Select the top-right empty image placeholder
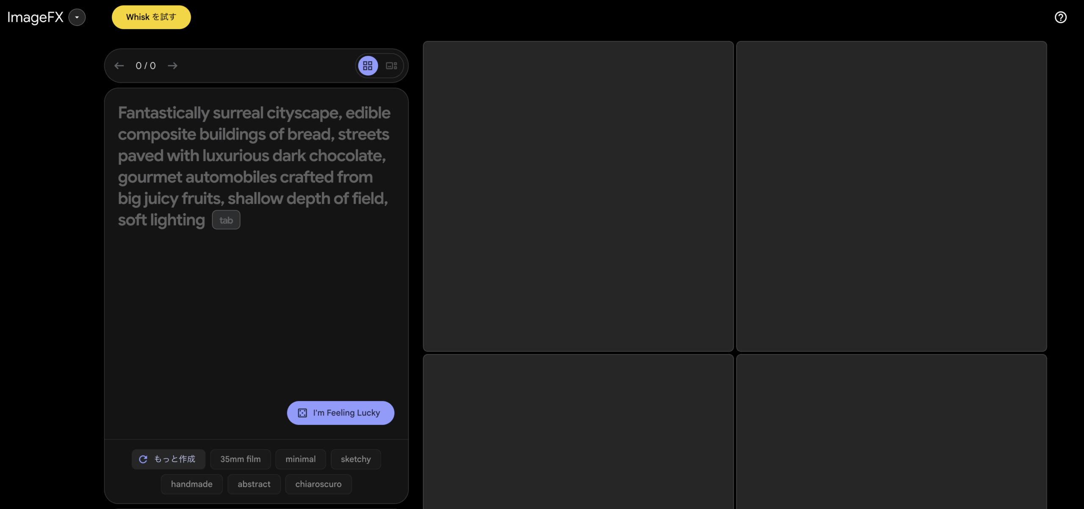1084x509 pixels. coord(891,196)
